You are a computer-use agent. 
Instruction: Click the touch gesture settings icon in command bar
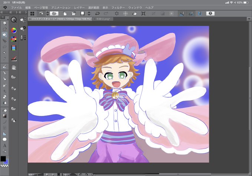[x=41, y=13]
